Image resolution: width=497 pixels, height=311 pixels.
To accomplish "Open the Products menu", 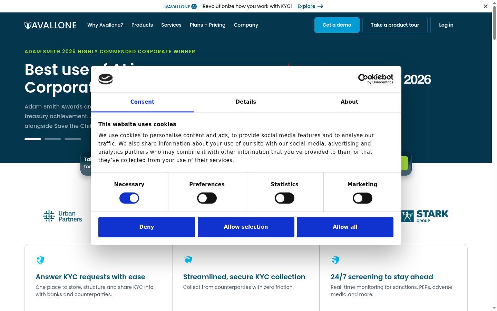I will (x=142, y=25).
